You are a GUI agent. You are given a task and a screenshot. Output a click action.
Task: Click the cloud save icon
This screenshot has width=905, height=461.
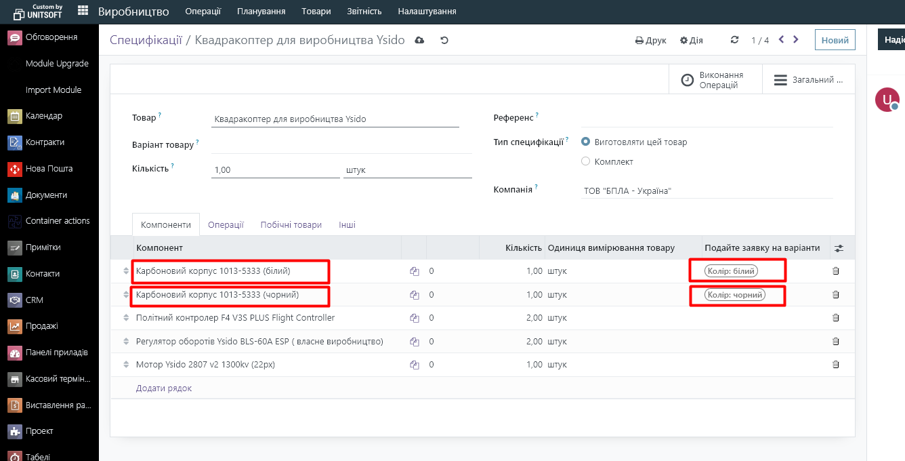point(419,41)
